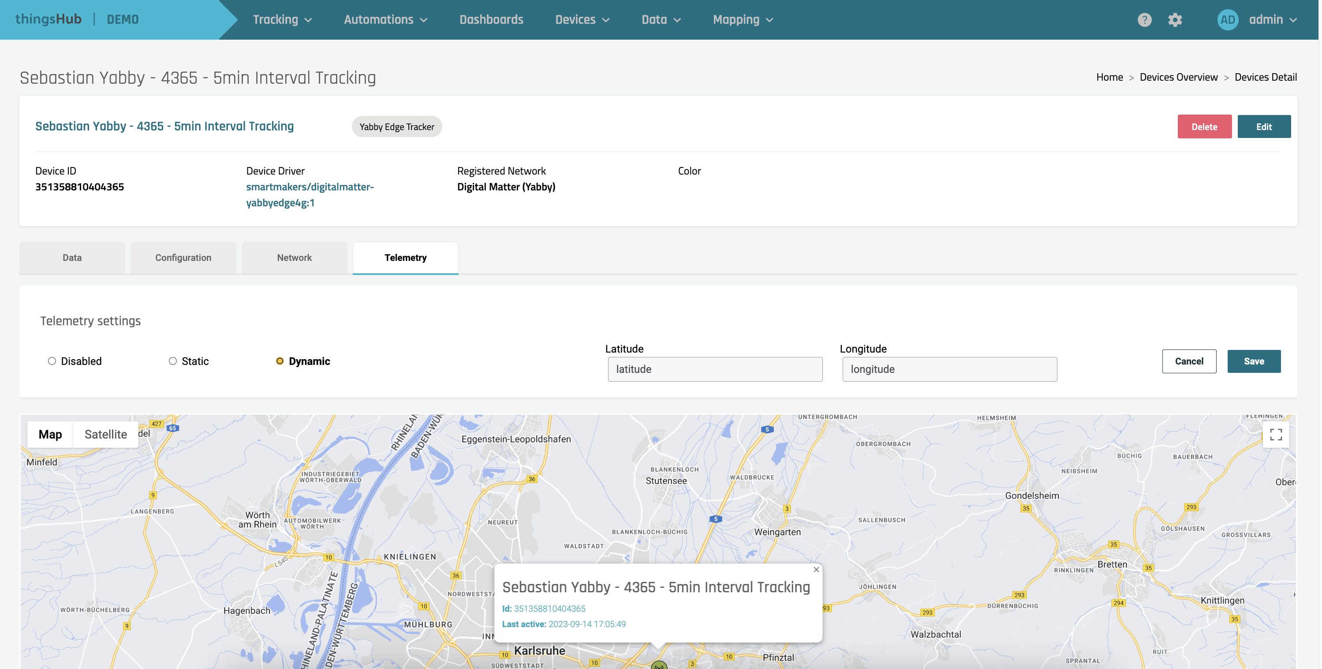
Task: Toggle map fullscreen view icon
Action: click(x=1275, y=435)
